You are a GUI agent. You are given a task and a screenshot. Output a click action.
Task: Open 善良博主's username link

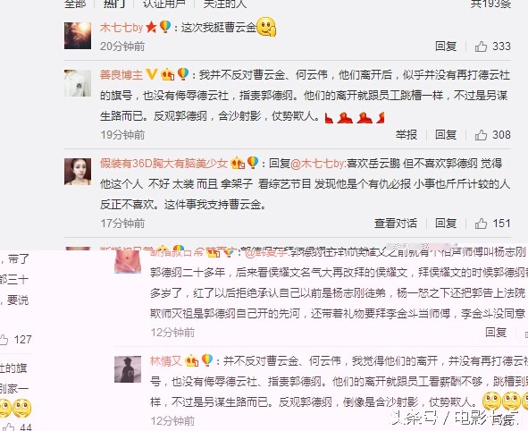click(x=122, y=74)
